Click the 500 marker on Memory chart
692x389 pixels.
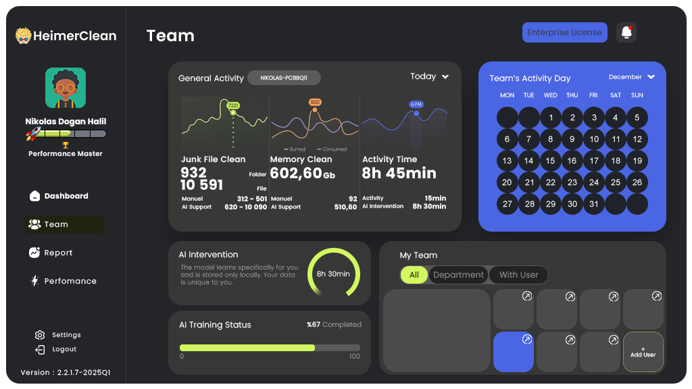(x=315, y=102)
